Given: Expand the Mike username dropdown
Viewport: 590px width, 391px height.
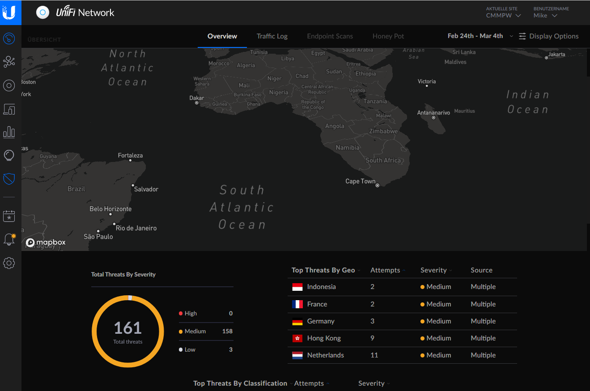Looking at the screenshot, I should pos(545,16).
